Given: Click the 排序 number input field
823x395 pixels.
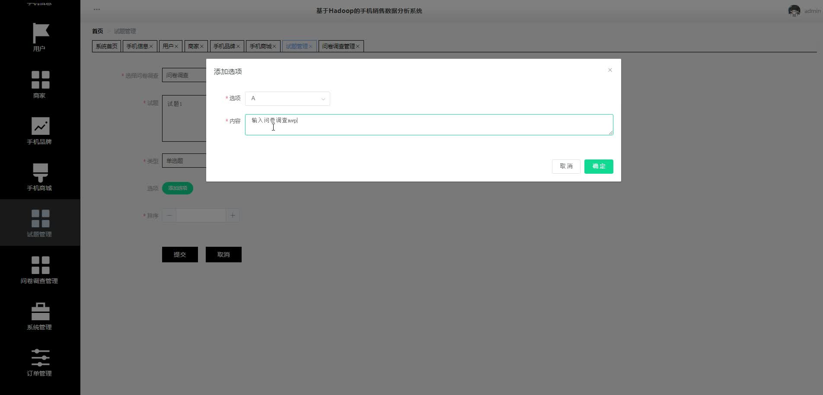Looking at the screenshot, I should 201,216.
